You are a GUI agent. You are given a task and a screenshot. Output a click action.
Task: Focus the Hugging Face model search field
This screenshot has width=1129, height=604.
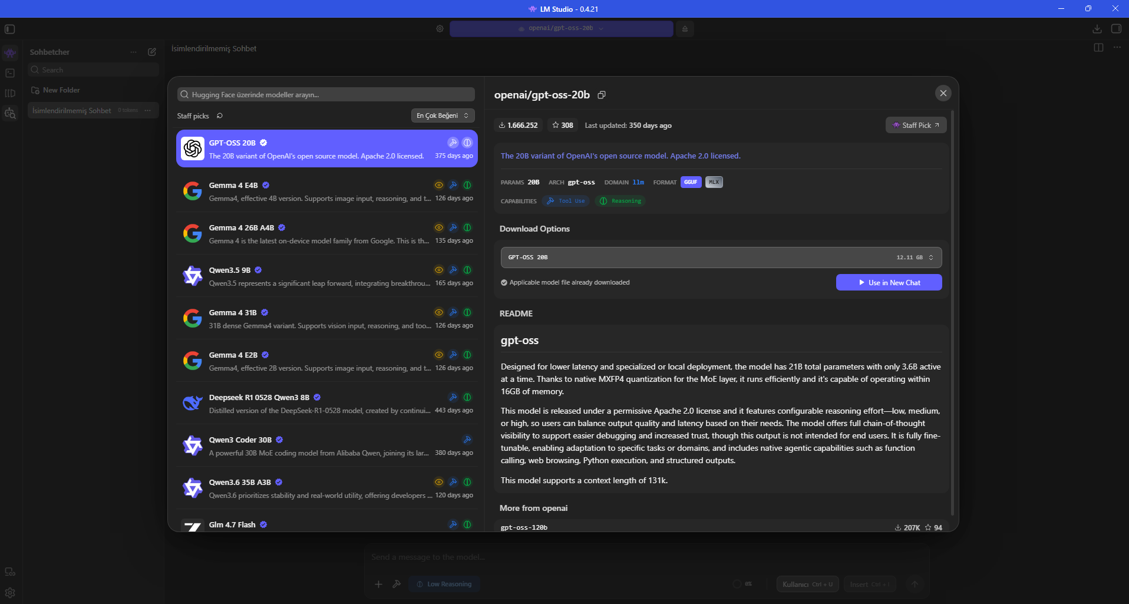point(326,95)
